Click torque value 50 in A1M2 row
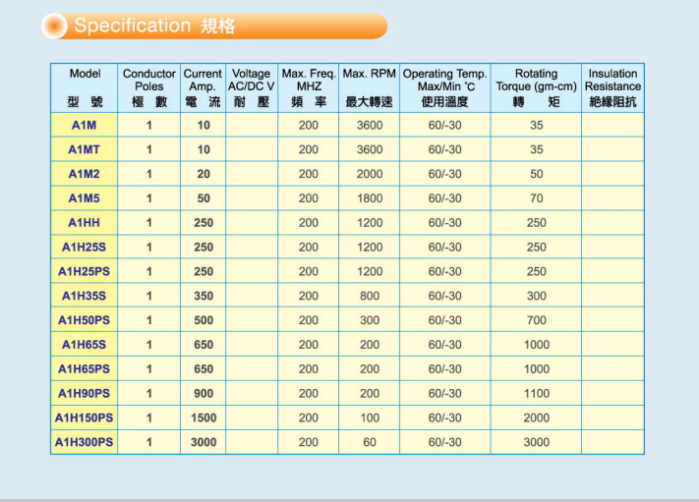Screen dimensions: 699x502 (x=537, y=174)
